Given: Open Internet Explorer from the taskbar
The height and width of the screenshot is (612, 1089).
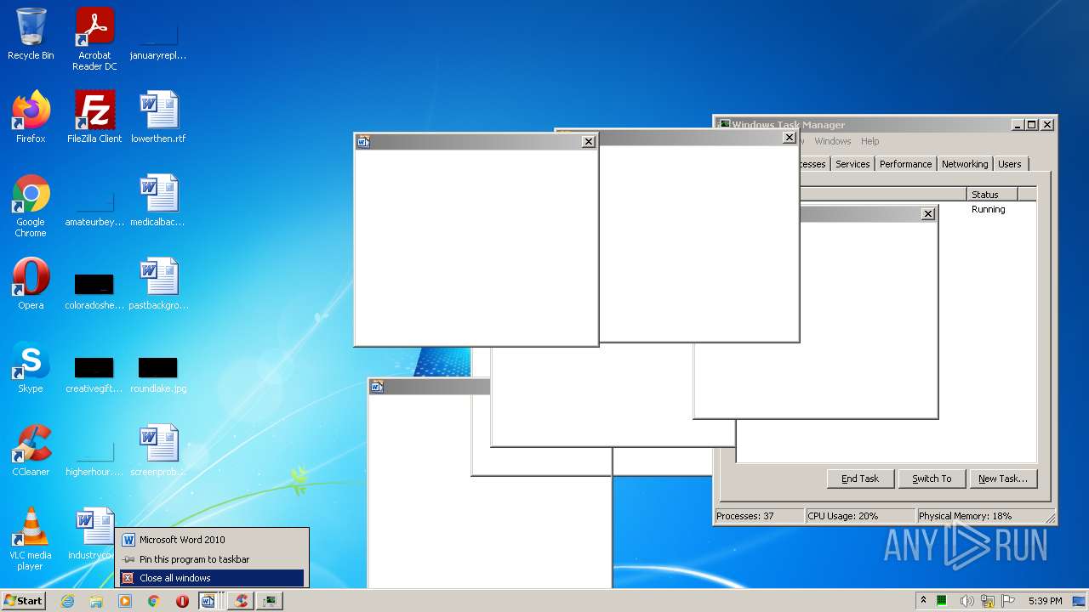Looking at the screenshot, I should tap(68, 601).
